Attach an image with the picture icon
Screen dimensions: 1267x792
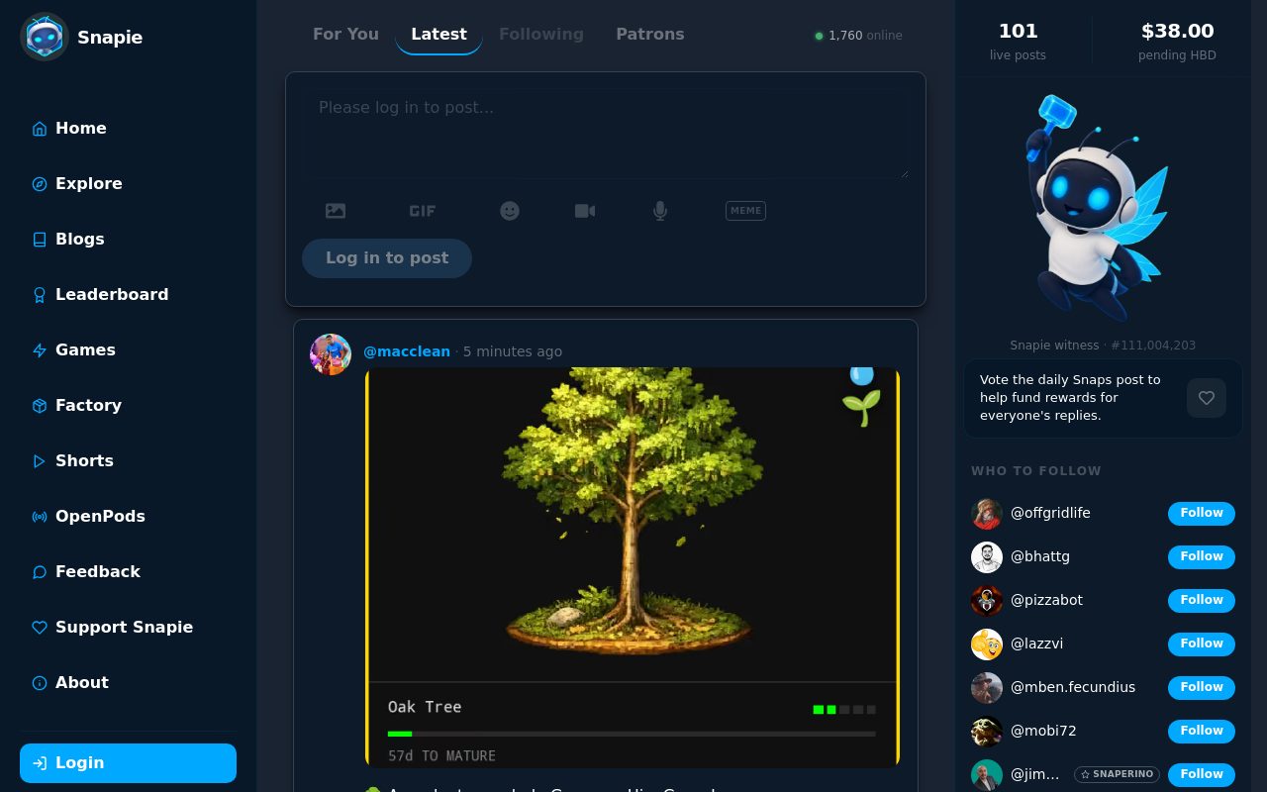[336, 211]
